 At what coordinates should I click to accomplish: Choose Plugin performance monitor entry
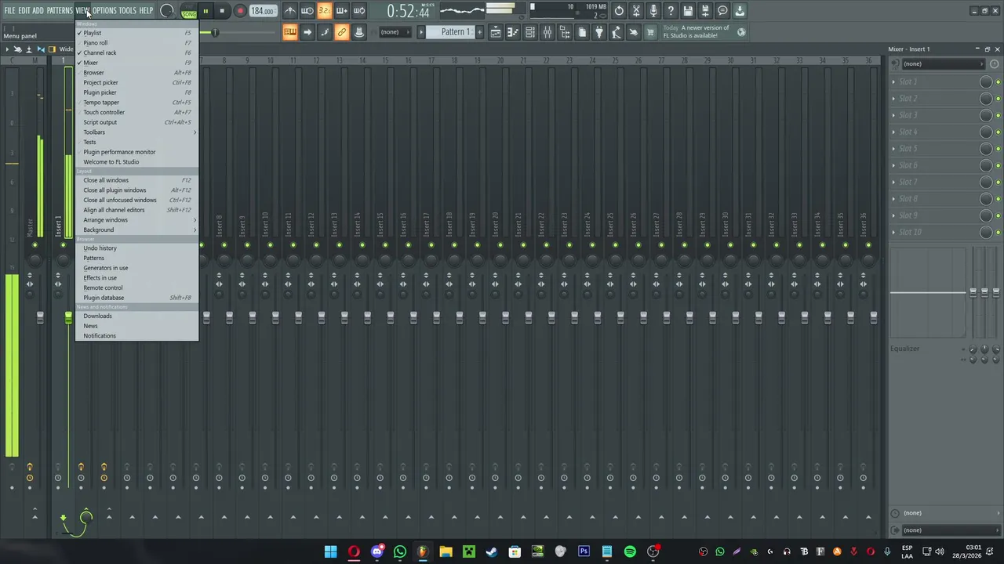(x=136, y=152)
